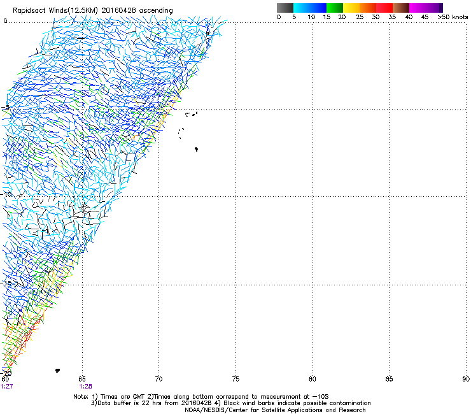
Task: Click the longitude label '75' on bottom axis
Action: pyautogui.click(x=236, y=379)
